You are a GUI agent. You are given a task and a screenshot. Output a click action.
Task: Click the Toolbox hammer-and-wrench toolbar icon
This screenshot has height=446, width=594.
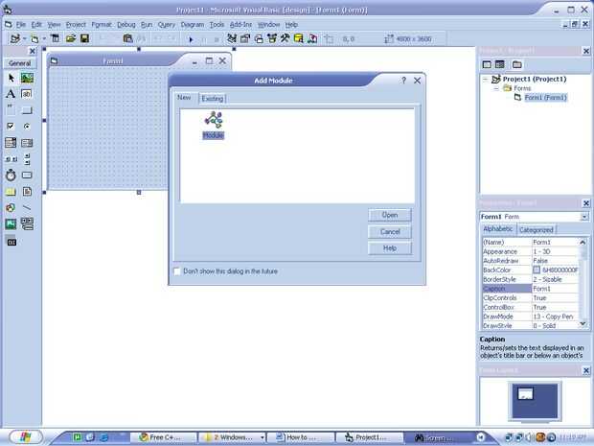pyautogui.click(x=285, y=38)
